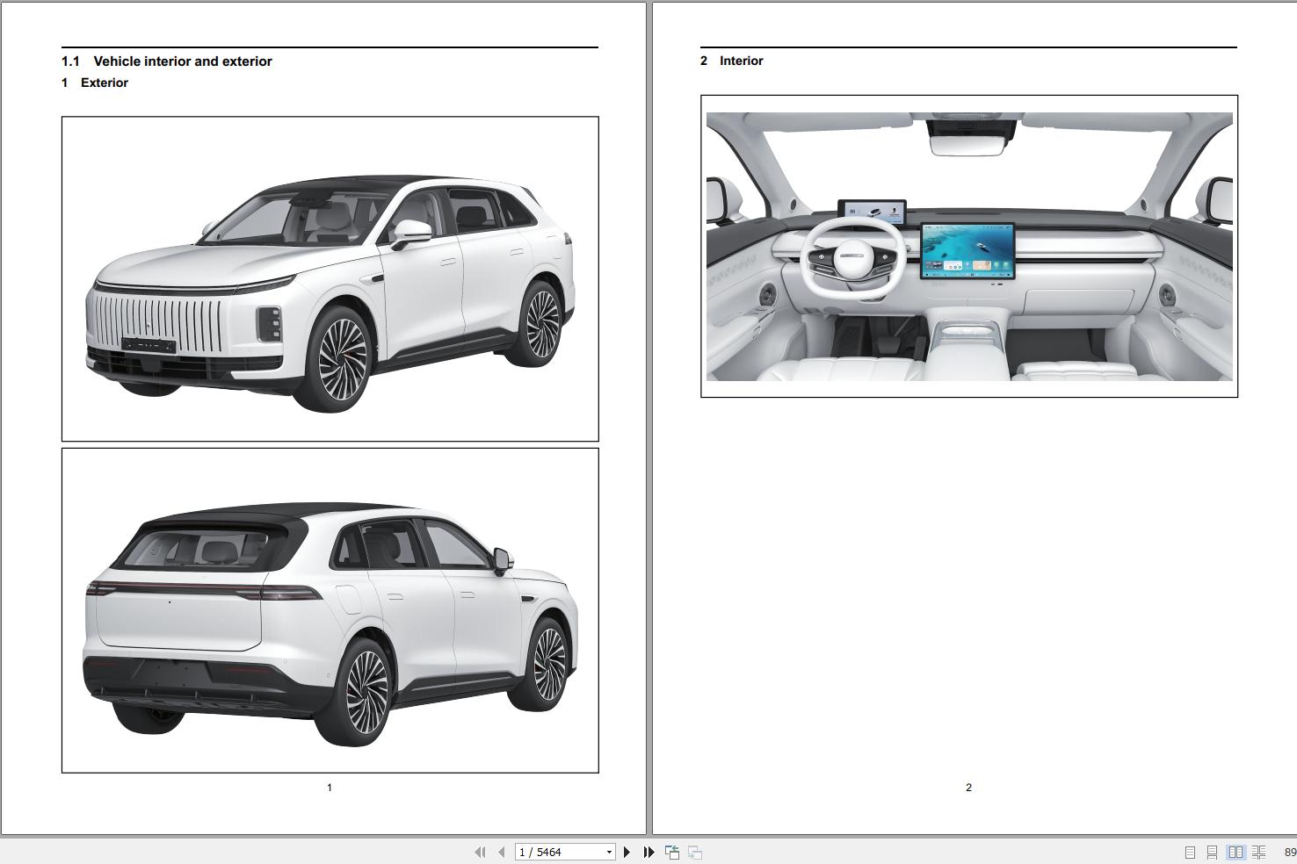This screenshot has width=1297, height=864.
Task: Switch to single page layout
Action: click(1191, 852)
